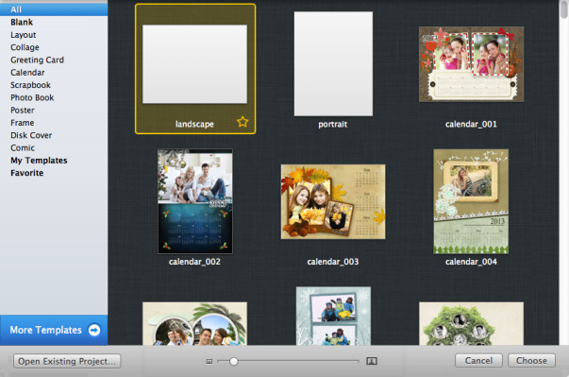Click the Cancel button
Image resolution: width=569 pixels, height=377 pixels.
pyautogui.click(x=478, y=361)
